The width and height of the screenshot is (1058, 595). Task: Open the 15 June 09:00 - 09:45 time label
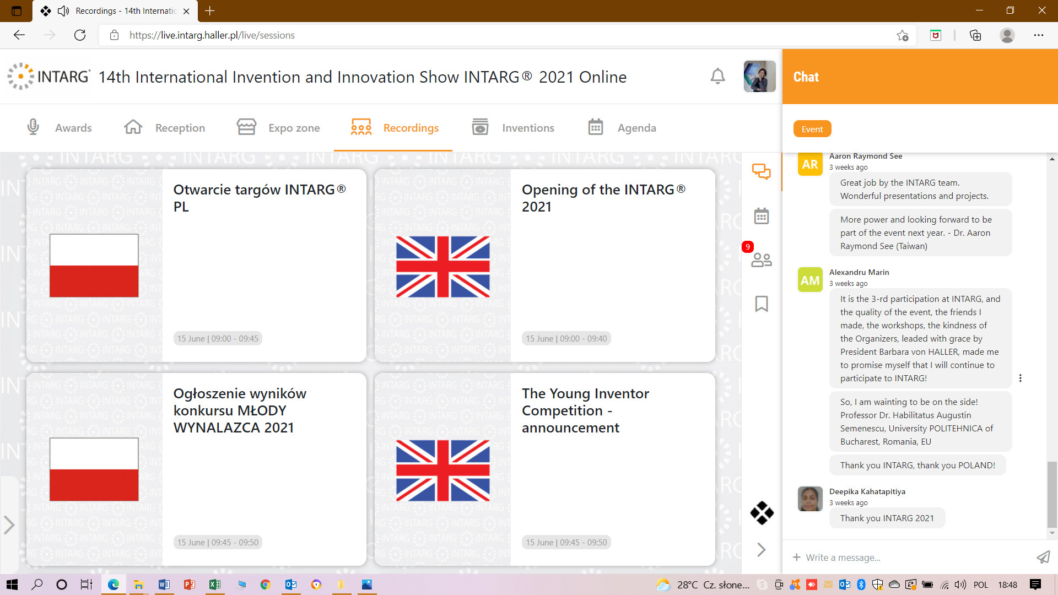click(218, 338)
